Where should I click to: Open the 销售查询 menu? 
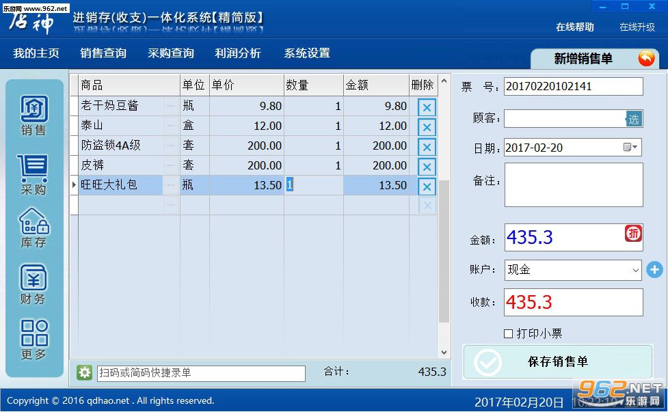103,53
